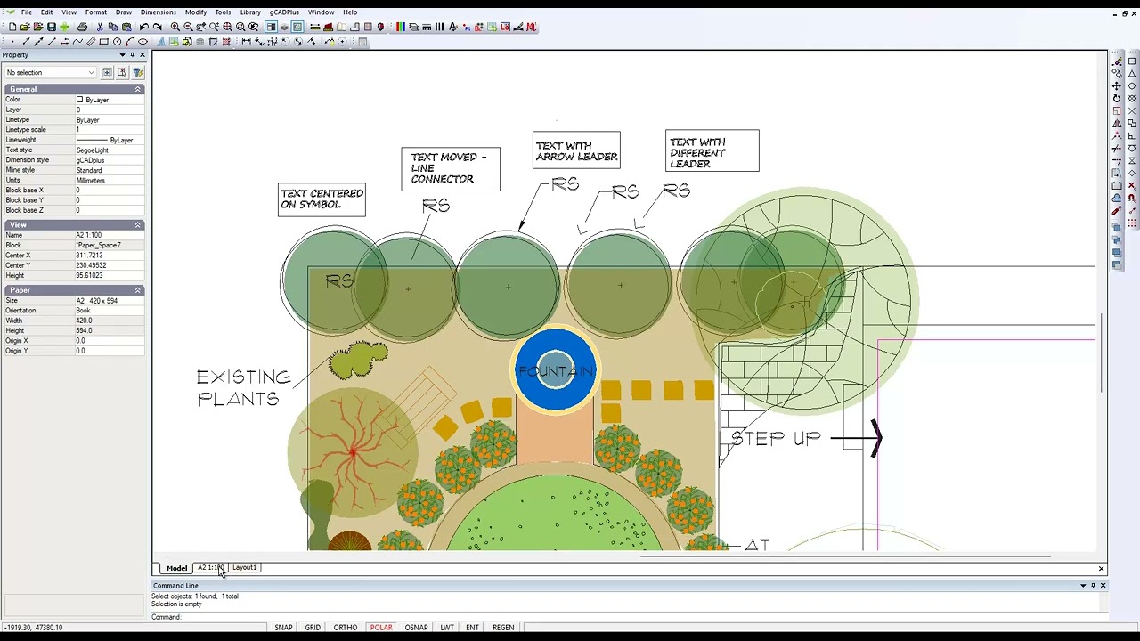Click Orientation value Book
This screenshot has height=641, width=1140.
click(x=110, y=311)
